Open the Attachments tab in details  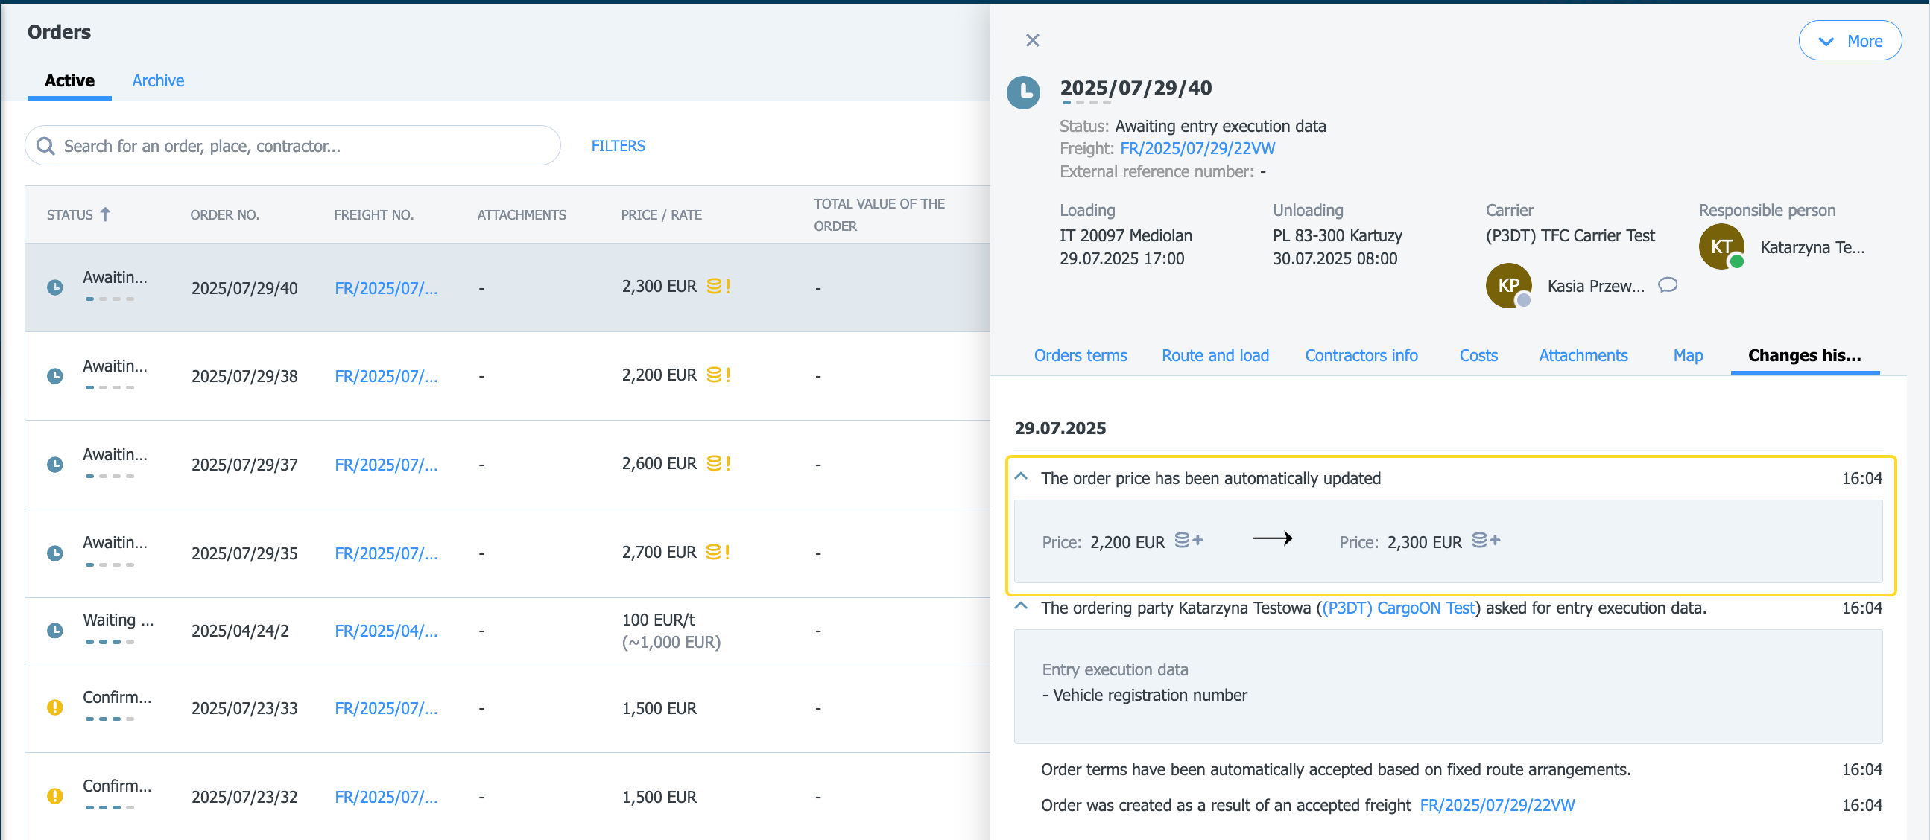click(1583, 356)
